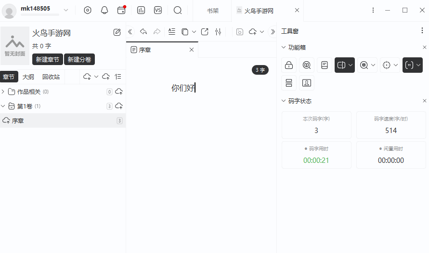Upload 作品相关 folder via cloud icon

point(119,92)
